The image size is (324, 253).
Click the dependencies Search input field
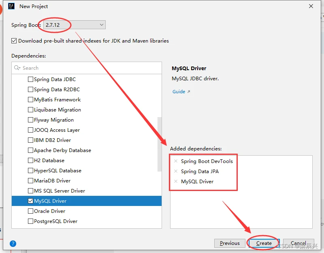tap(87, 68)
